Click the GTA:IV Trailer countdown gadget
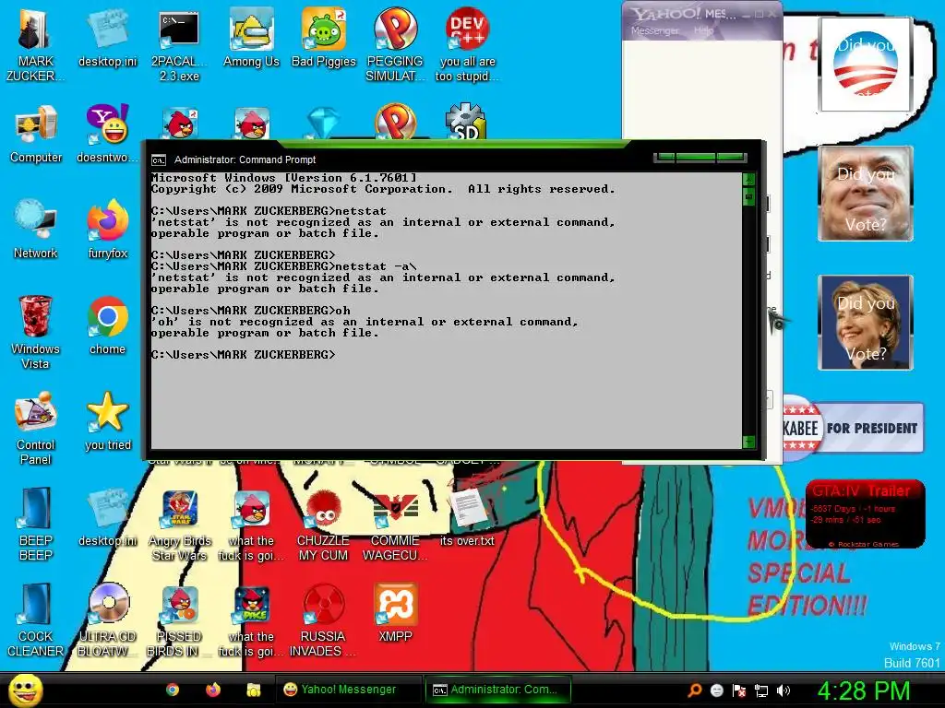The width and height of the screenshot is (945, 708). pyautogui.click(x=865, y=513)
